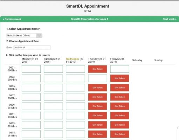
Task: Click Thursday 0811-0812hrs Slot Taken
Action: point(98,115)
